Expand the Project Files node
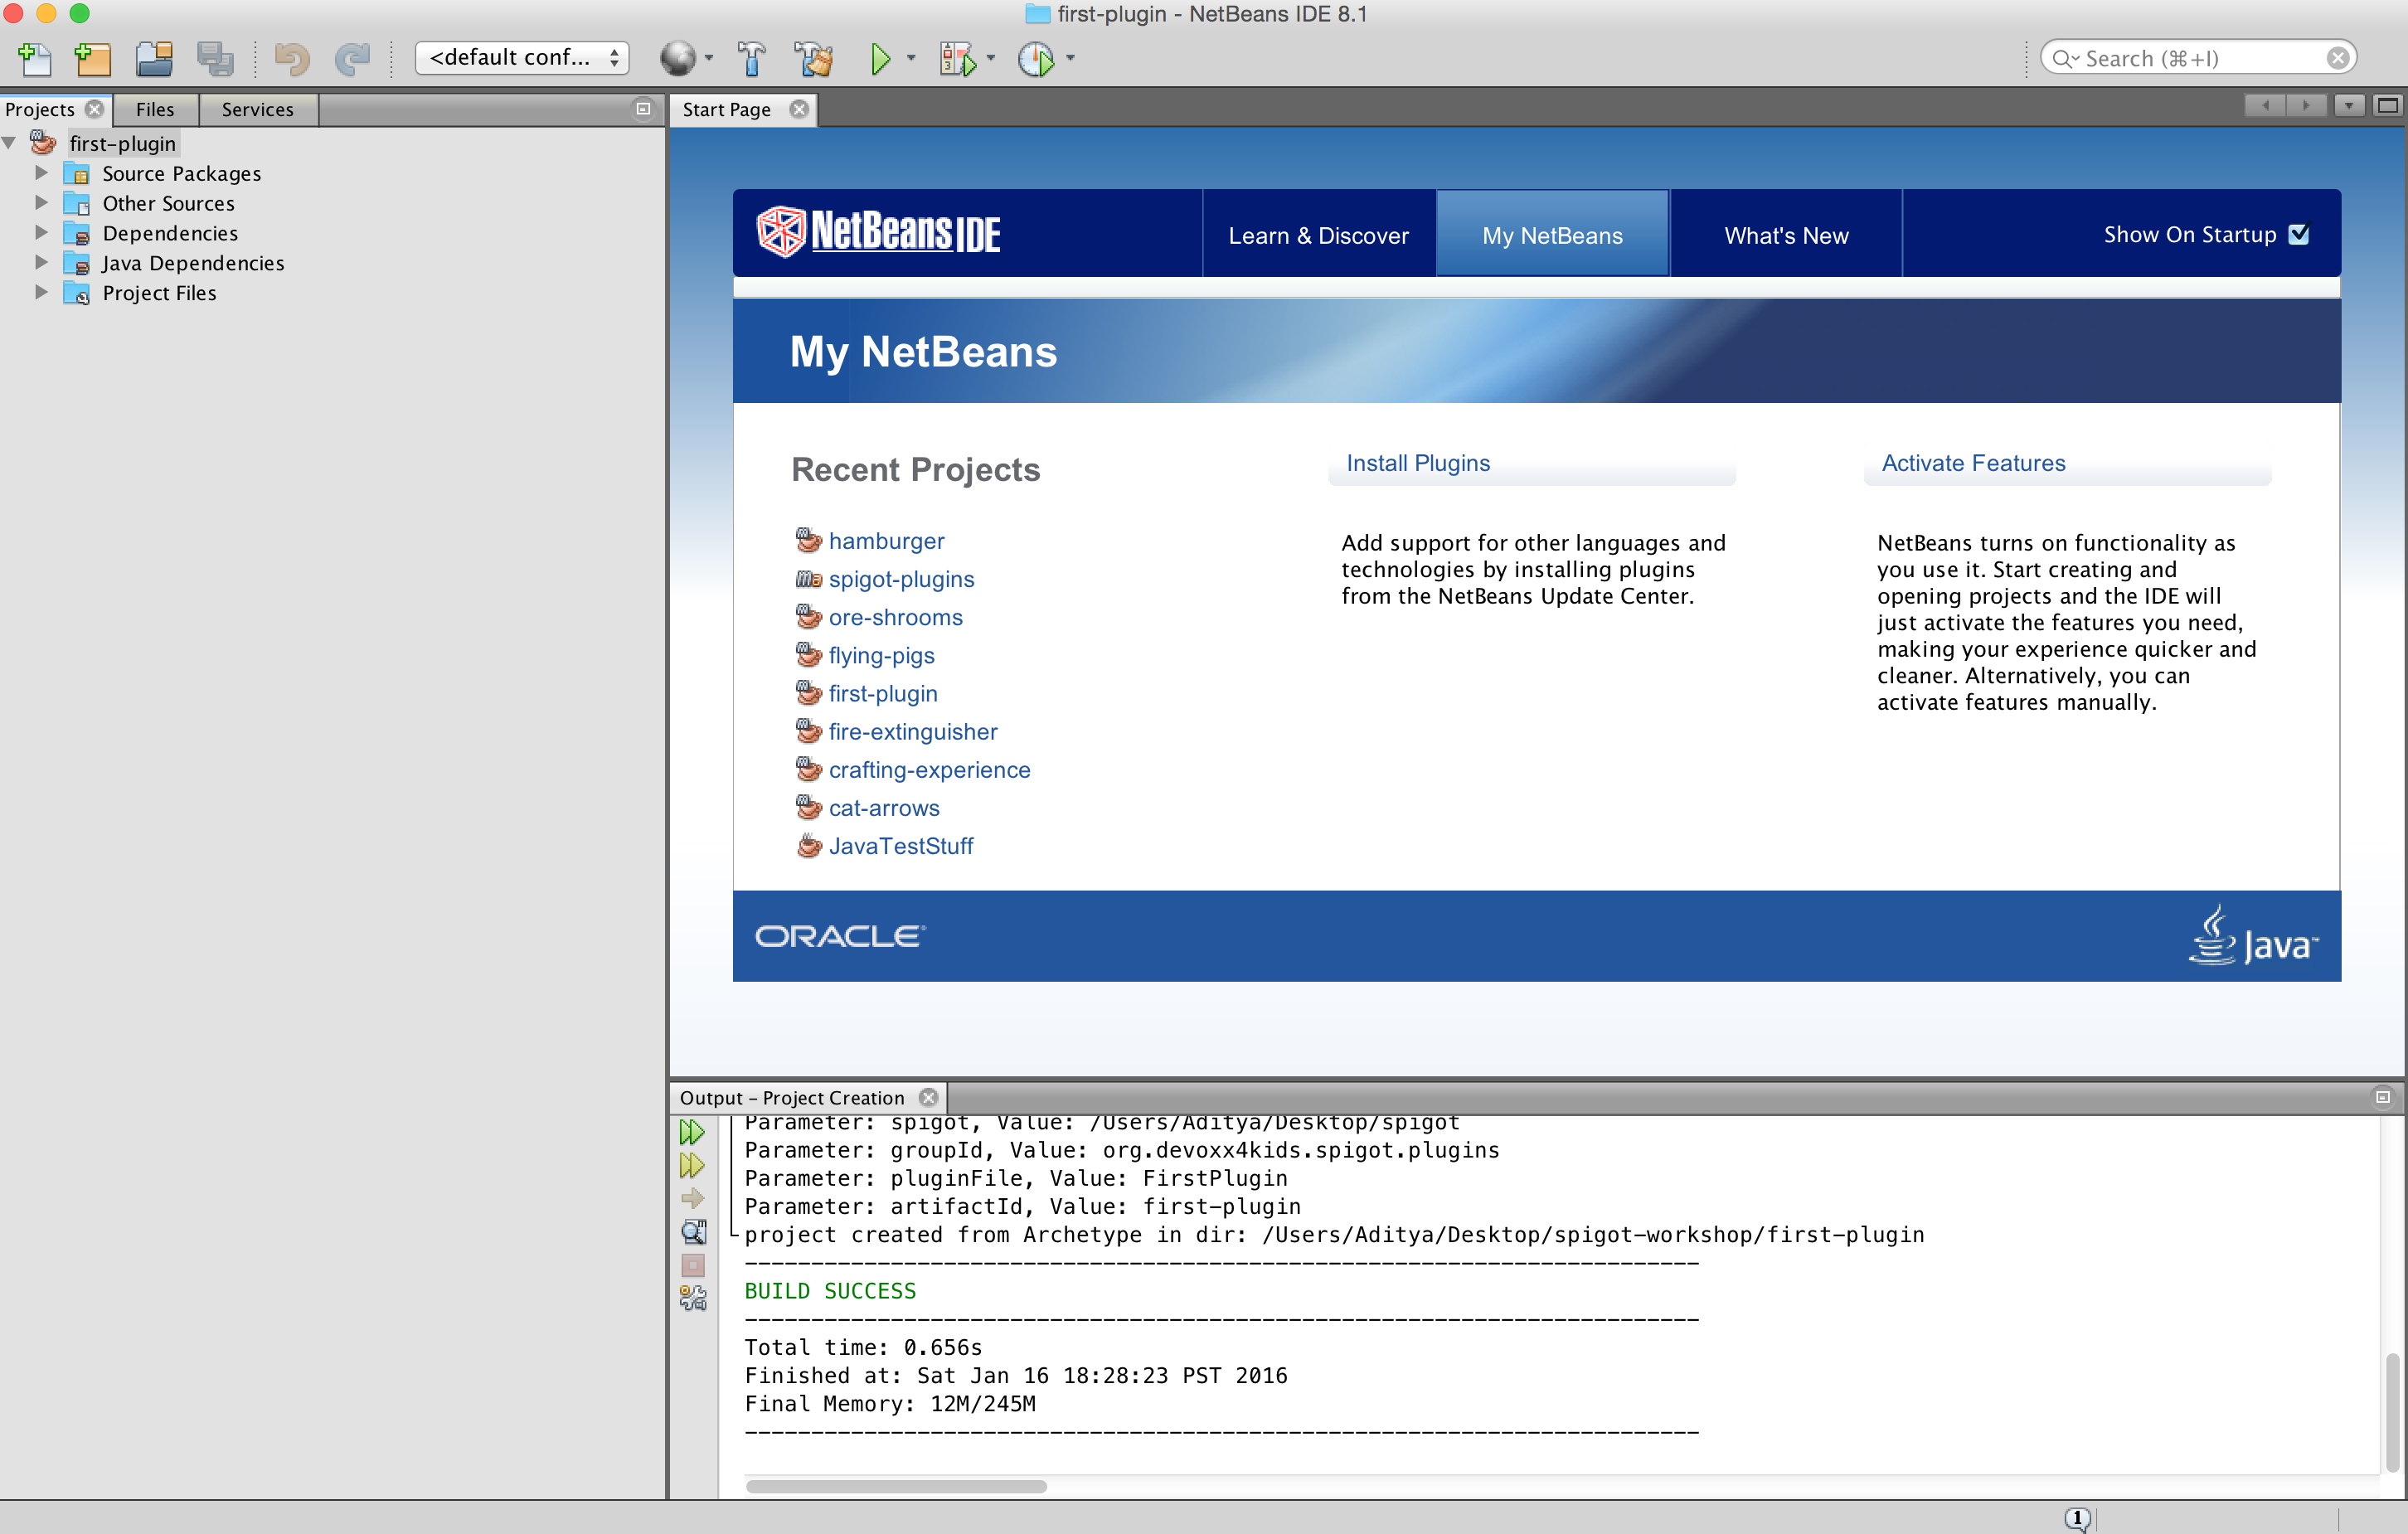Screen dimensions: 2408x1534 click(41, 292)
